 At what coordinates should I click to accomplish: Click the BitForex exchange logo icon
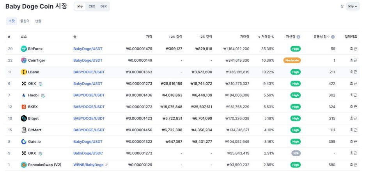tap(24, 49)
